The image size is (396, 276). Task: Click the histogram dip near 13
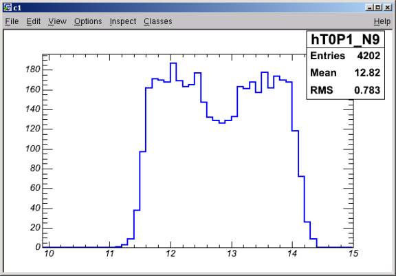(x=222, y=123)
